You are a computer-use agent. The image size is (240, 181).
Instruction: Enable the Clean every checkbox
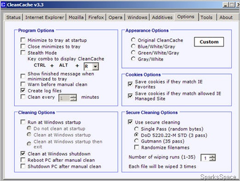[x=23, y=97]
